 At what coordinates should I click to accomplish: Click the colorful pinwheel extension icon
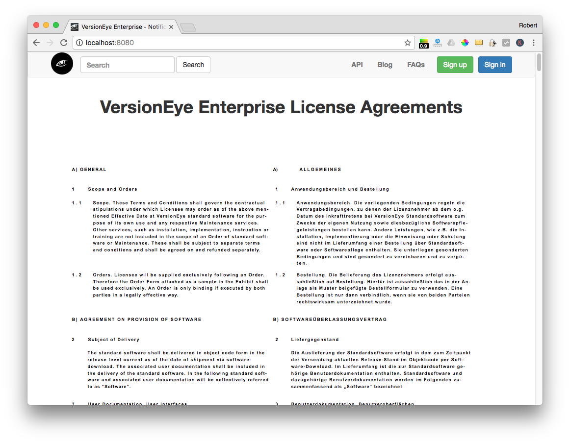(x=465, y=43)
